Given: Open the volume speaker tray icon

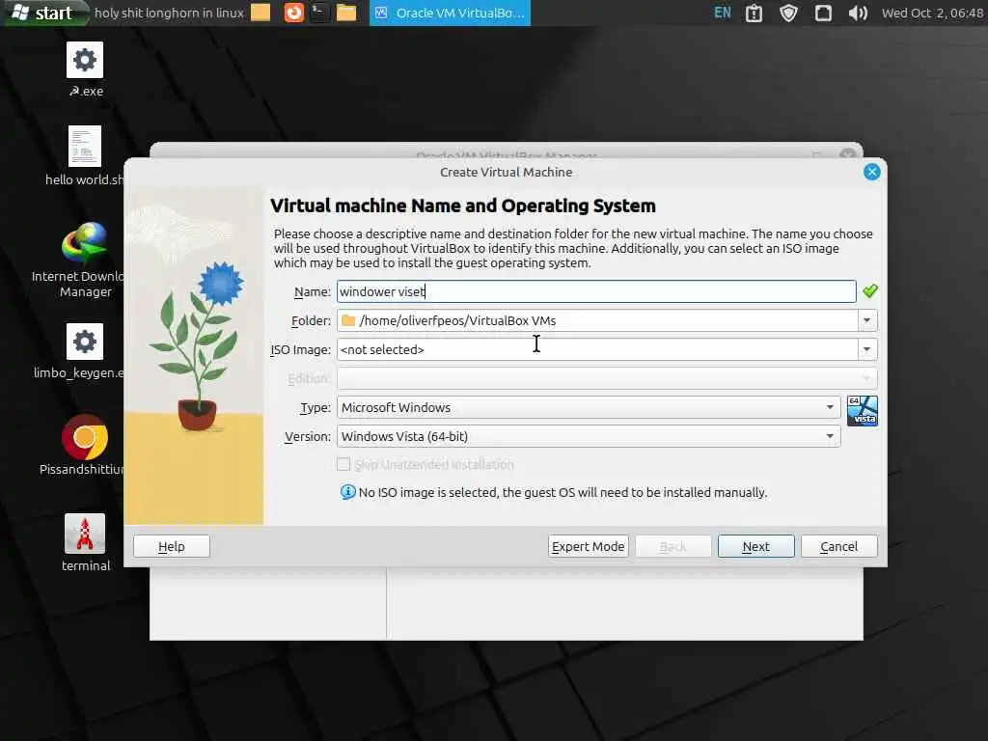Looking at the screenshot, I should (858, 14).
